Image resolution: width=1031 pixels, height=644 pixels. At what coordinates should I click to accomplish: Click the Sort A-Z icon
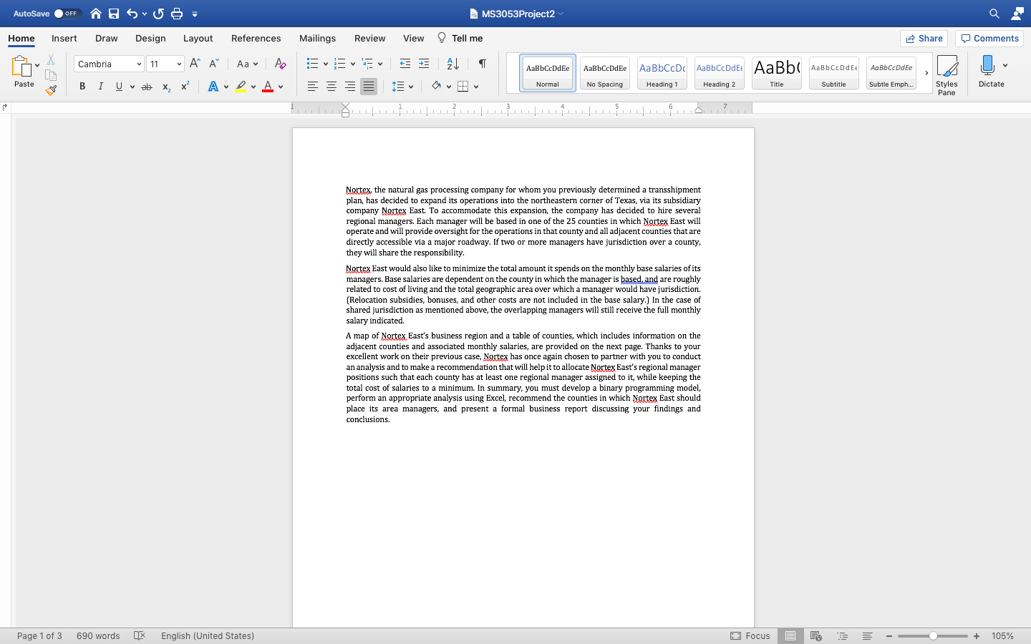tap(452, 64)
